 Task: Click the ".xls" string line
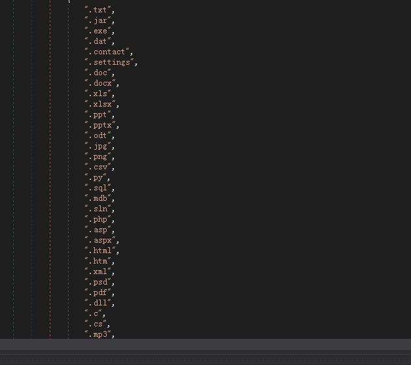98,94
